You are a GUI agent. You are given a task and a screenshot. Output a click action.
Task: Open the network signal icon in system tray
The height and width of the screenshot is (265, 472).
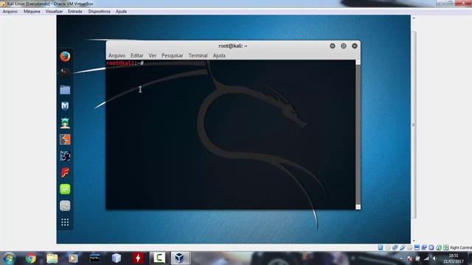tap(426, 258)
